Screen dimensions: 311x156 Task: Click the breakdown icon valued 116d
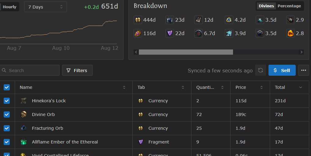[x=138, y=34]
